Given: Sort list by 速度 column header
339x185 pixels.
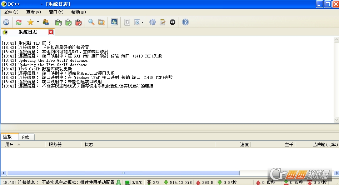Looking at the screenshot, I should (244, 144).
